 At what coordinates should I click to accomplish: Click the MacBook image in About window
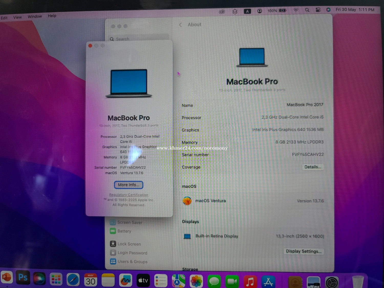[129, 83]
